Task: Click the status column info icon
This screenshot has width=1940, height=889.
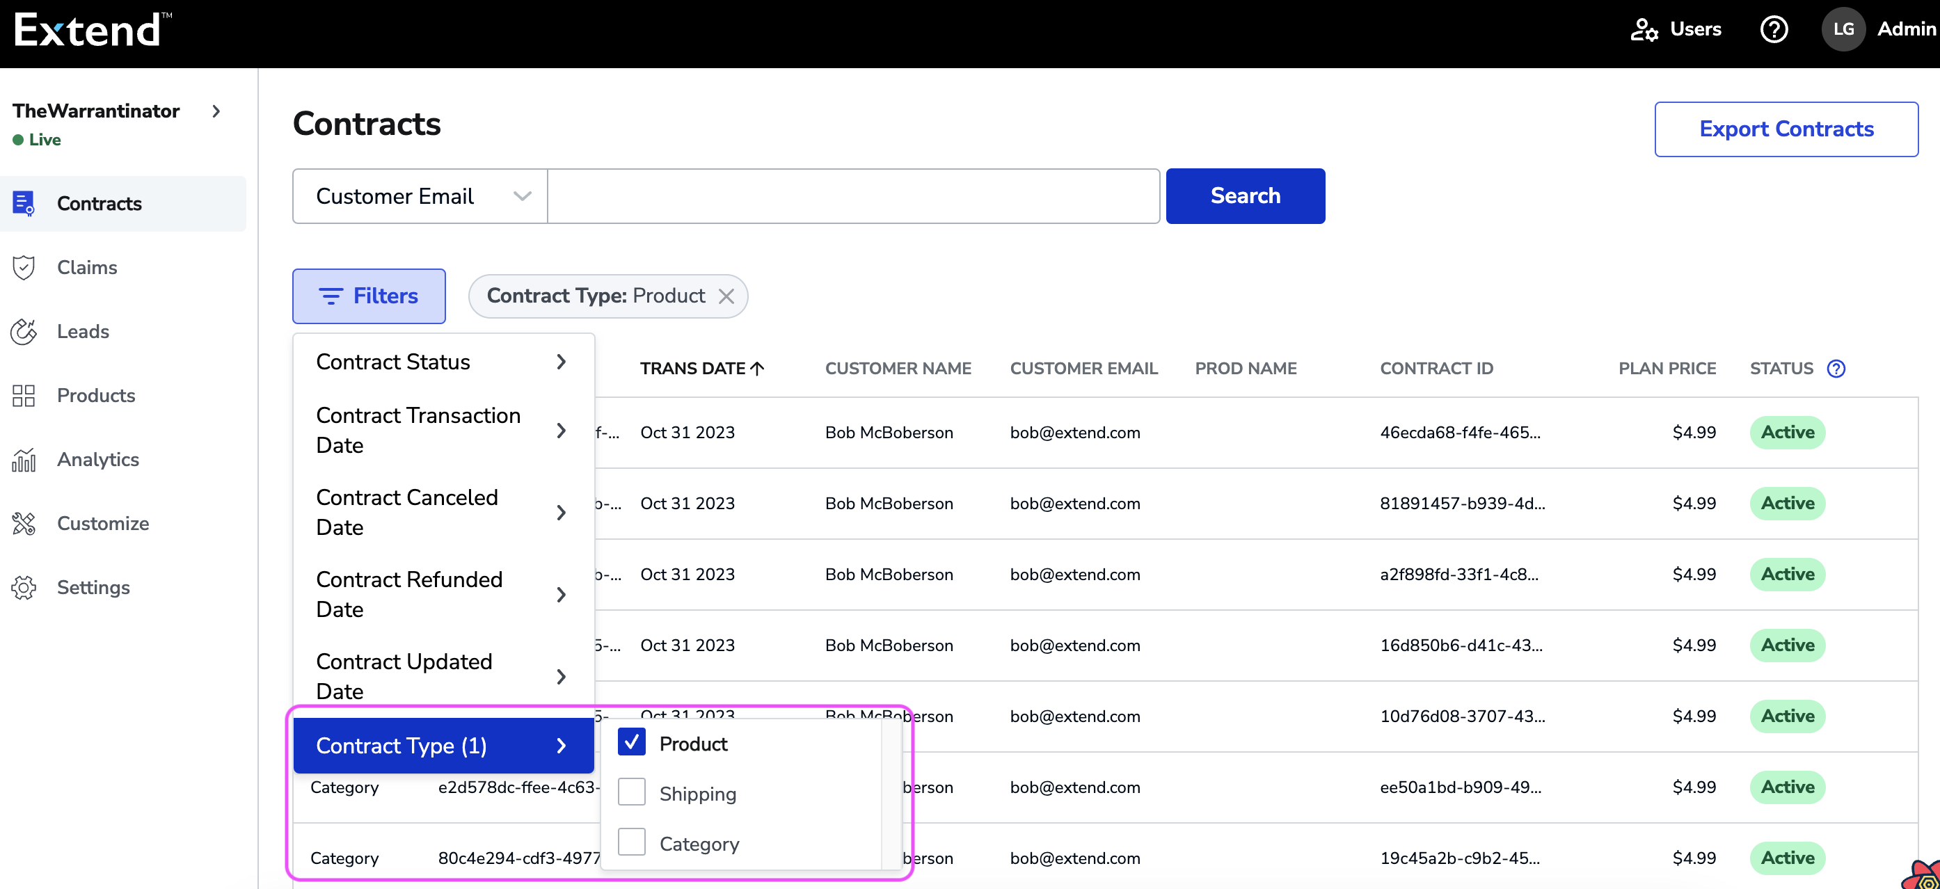Action: tap(1836, 368)
